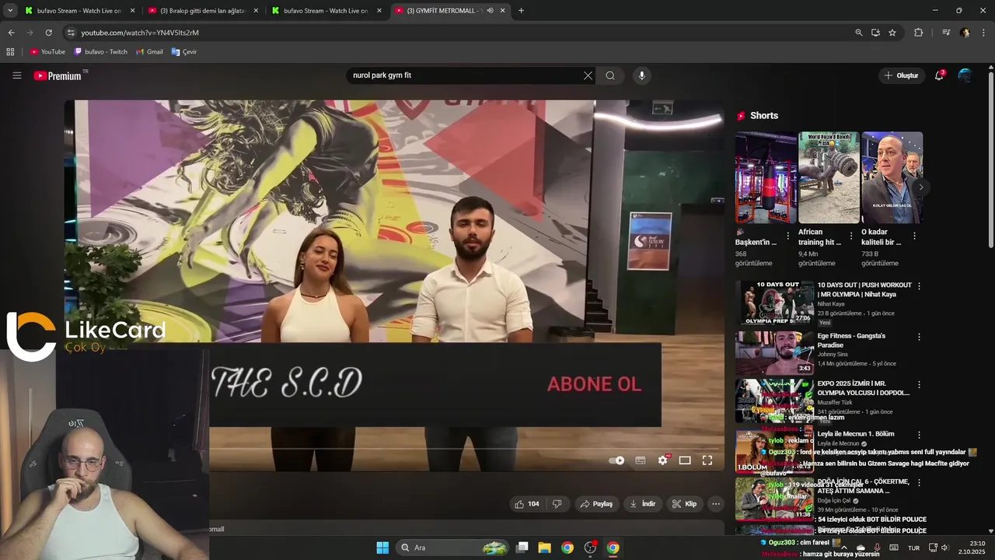The height and width of the screenshot is (560, 995).
Task: Open player settings gear
Action: coord(662,460)
